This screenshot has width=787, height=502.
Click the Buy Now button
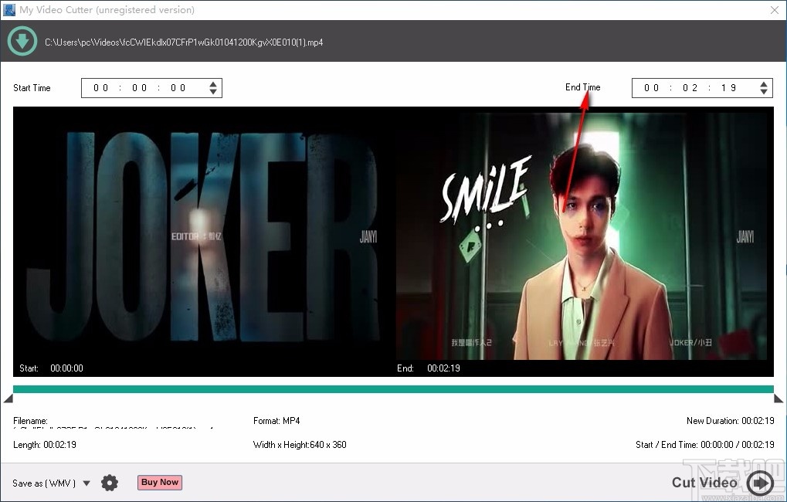(160, 483)
